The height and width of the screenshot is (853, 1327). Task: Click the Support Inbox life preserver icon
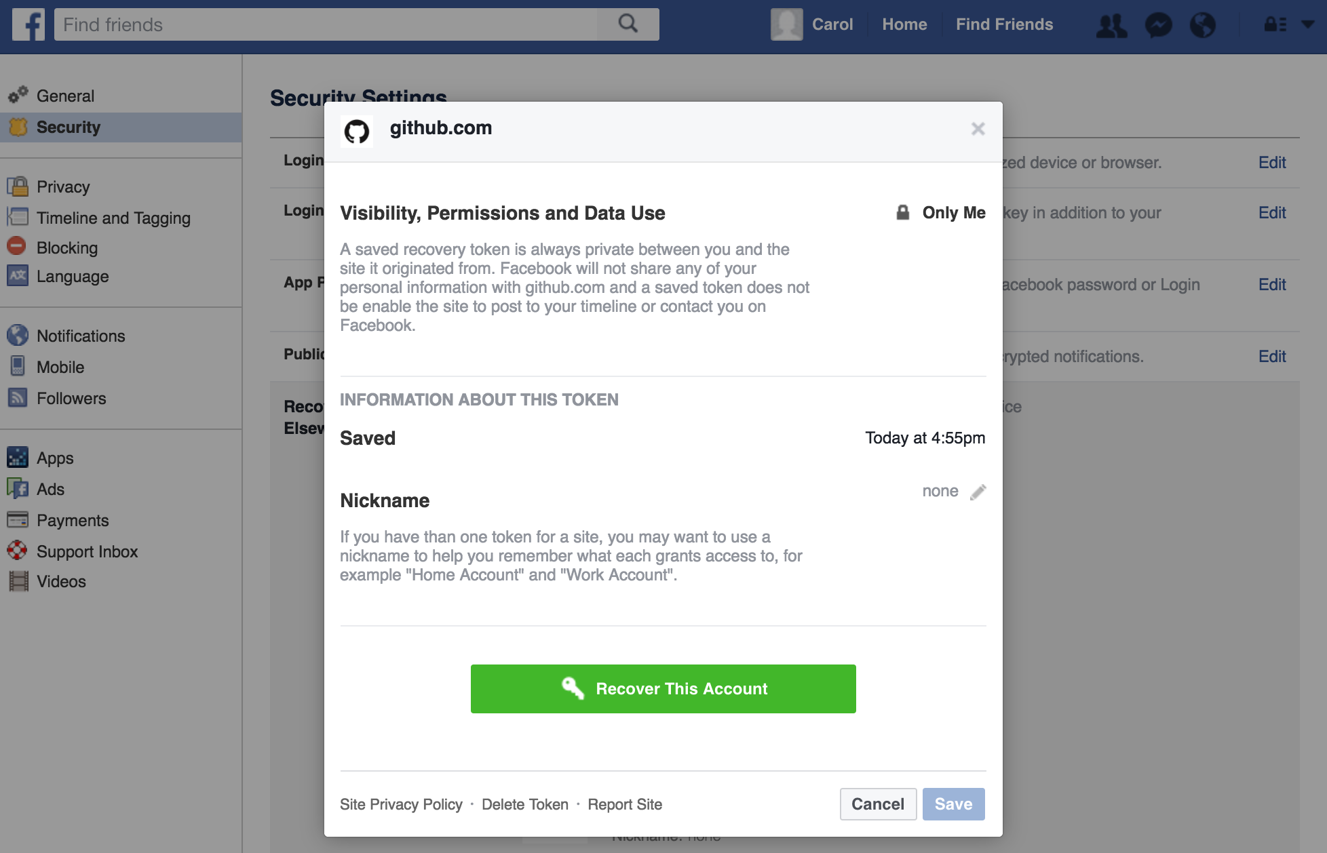tap(18, 551)
